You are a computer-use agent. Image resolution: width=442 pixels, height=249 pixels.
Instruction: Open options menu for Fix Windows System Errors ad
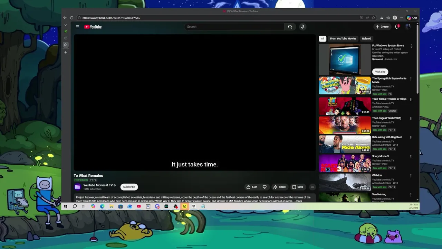[x=411, y=46]
